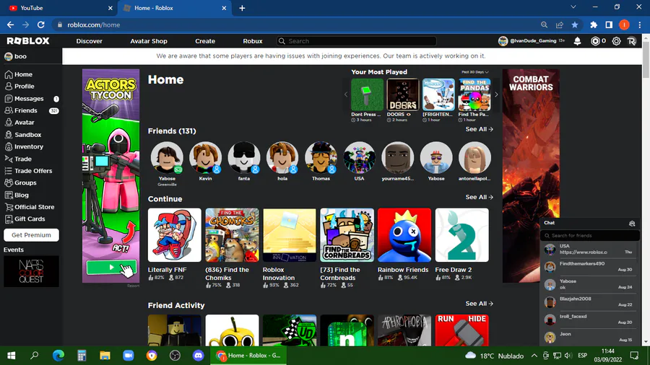Click the chat Search for friends field

(589, 235)
